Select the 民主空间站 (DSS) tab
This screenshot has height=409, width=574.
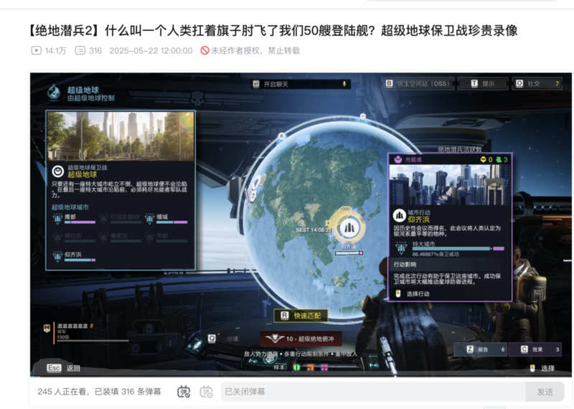[418, 83]
